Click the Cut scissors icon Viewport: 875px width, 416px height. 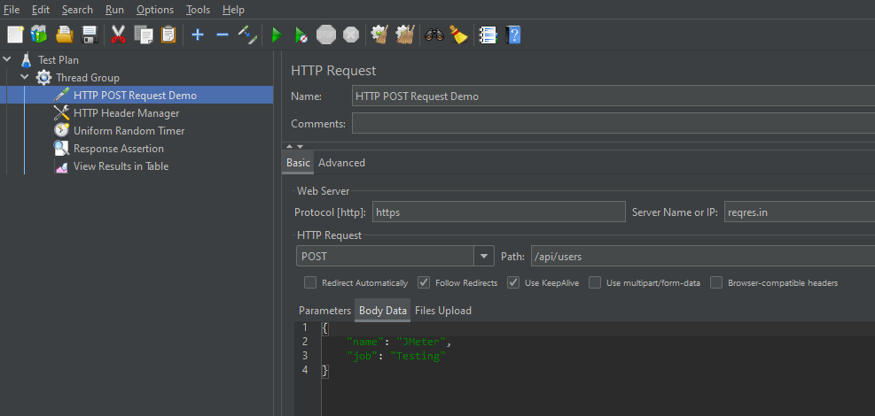(x=118, y=35)
